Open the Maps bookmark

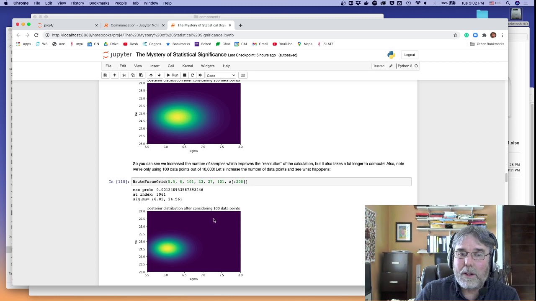(x=304, y=44)
